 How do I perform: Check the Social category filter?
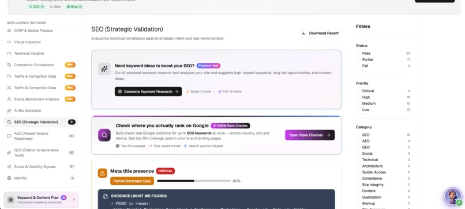point(358,153)
